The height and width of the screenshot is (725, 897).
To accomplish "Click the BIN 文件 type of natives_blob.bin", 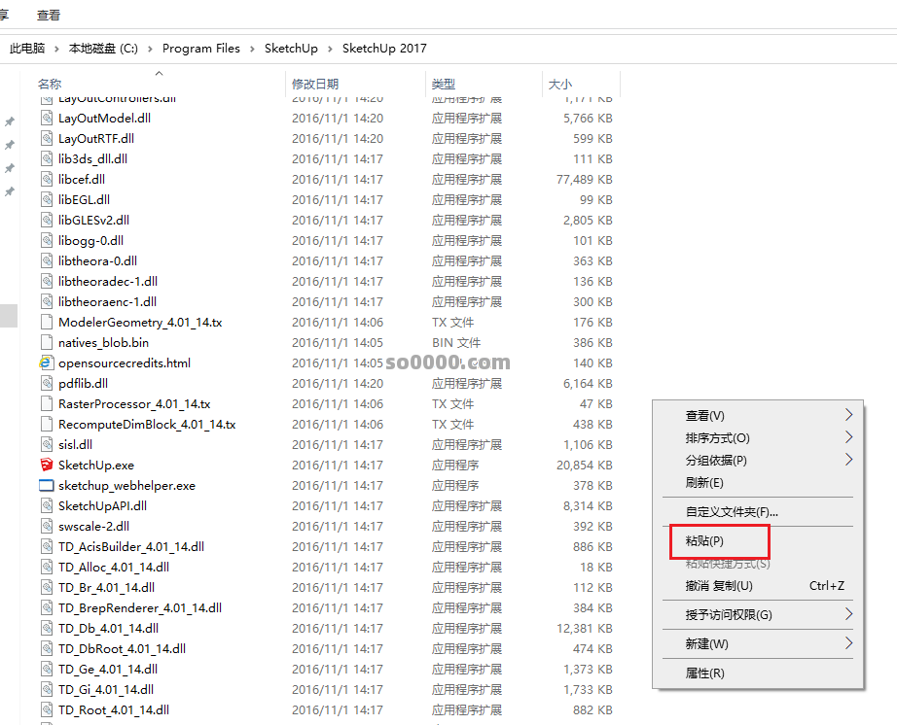I will coord(456,343).
